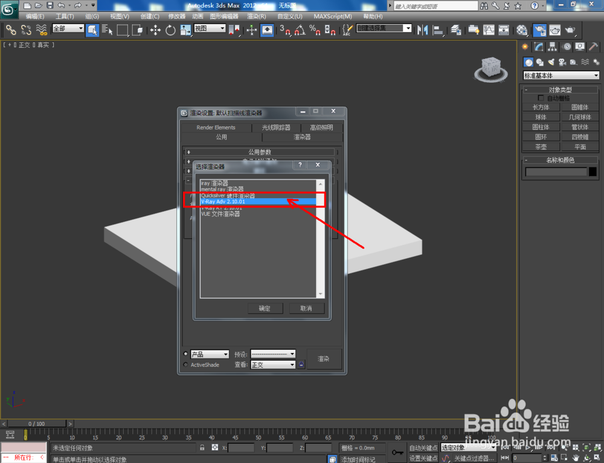The image size is (604, 463).
Task: Click the ViewCube in viewport
Action: [x=490, y=69]
